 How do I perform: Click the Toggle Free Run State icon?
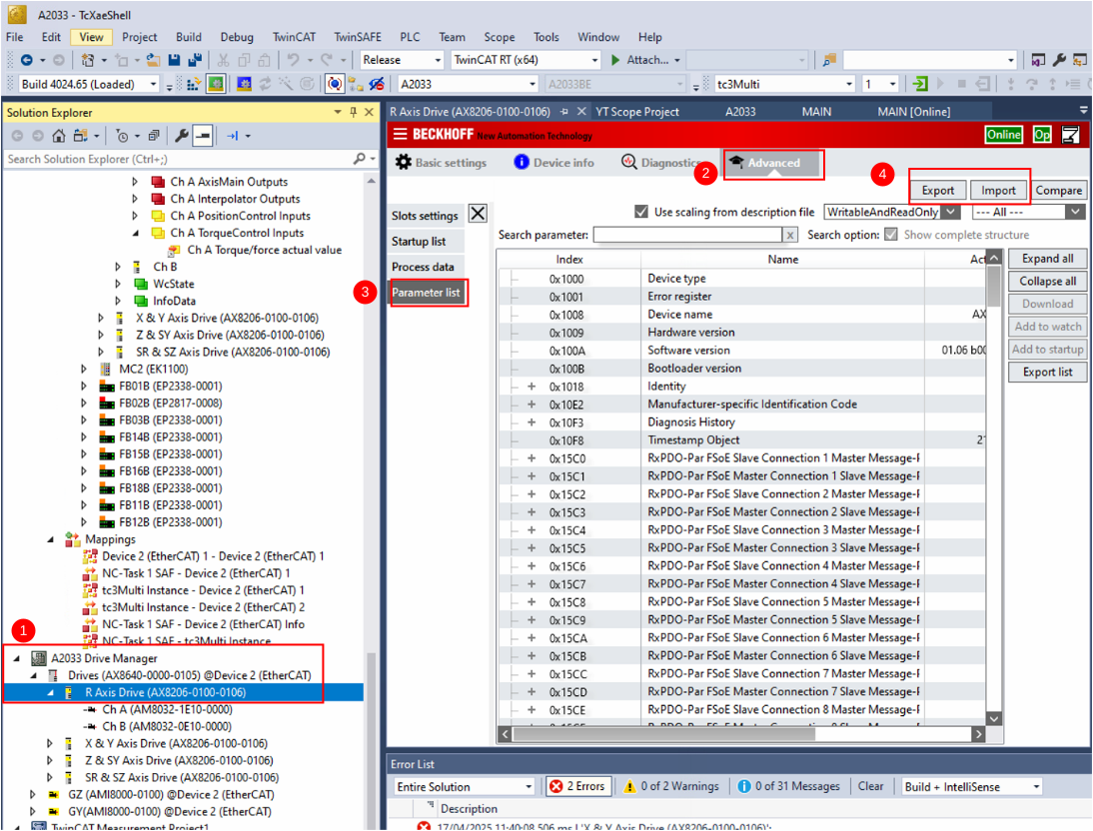tap(336, 84)
